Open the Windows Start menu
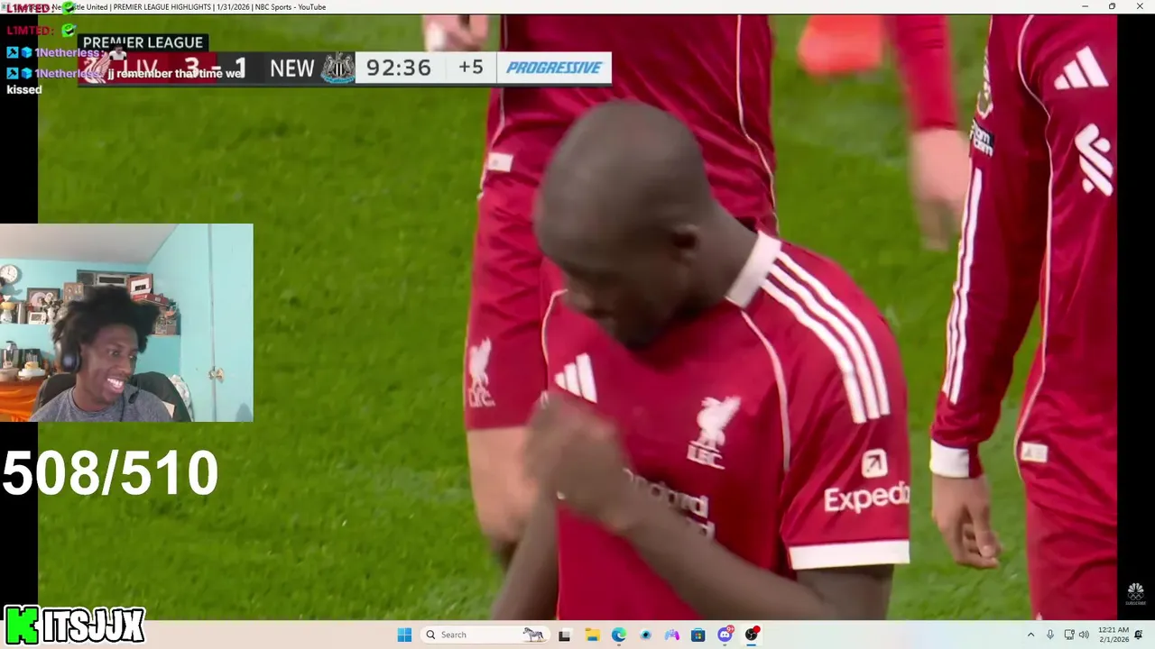The image size is (1155, 649). click(x=404, y=635)
